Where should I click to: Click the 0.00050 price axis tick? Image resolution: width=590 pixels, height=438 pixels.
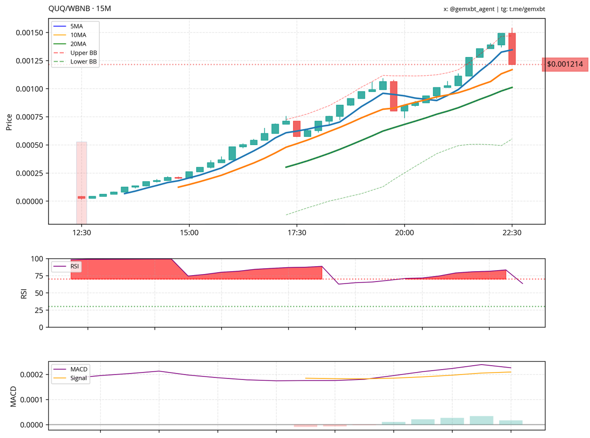click(x=30, y=145)
